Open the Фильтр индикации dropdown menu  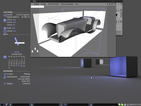tap(67, 4)
